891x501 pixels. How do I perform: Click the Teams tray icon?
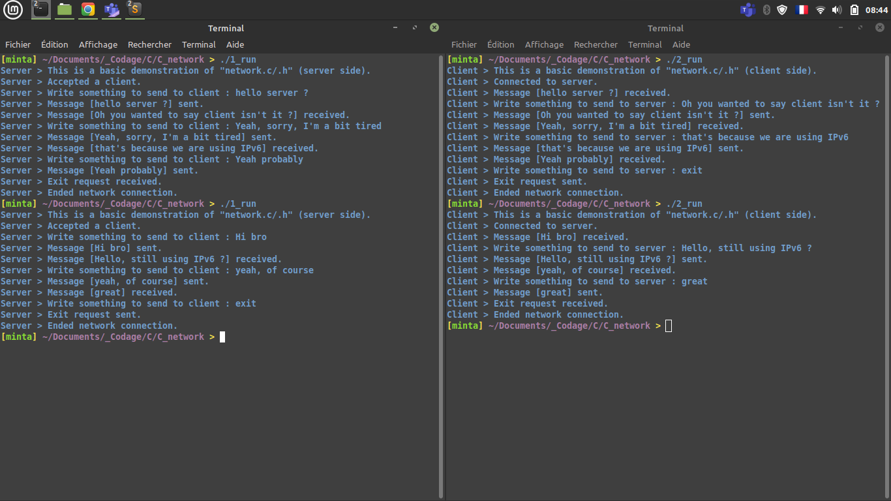(x=748, y=10)
